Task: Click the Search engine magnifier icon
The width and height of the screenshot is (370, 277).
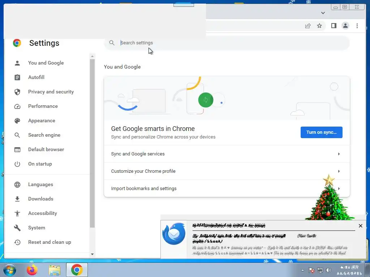Action: 17,135
